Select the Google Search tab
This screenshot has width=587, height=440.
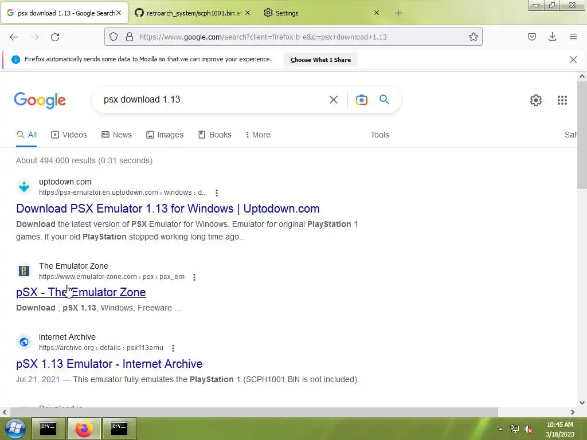(x=64, y=13)
